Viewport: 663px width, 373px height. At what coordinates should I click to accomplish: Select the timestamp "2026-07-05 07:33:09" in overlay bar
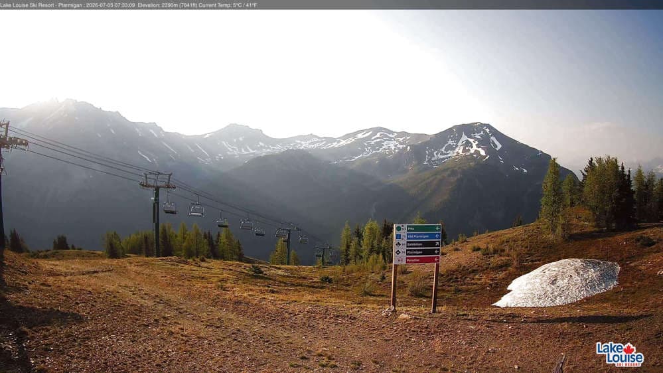tap(110, 5)
